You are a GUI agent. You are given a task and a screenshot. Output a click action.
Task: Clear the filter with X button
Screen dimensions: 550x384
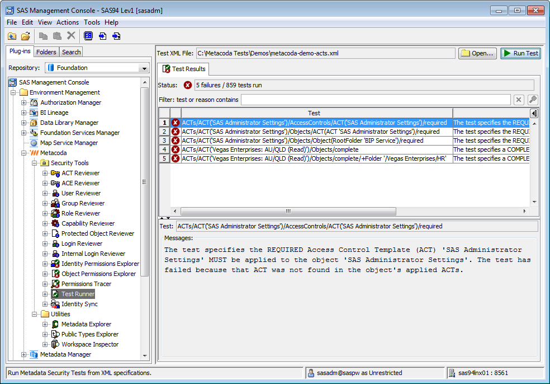[x=519, y=100]
